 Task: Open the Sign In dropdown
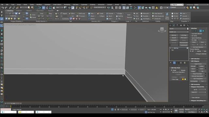click(177, 5)
